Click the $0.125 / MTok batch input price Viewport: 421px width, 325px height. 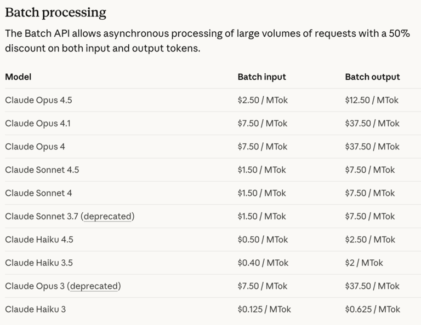264,309
